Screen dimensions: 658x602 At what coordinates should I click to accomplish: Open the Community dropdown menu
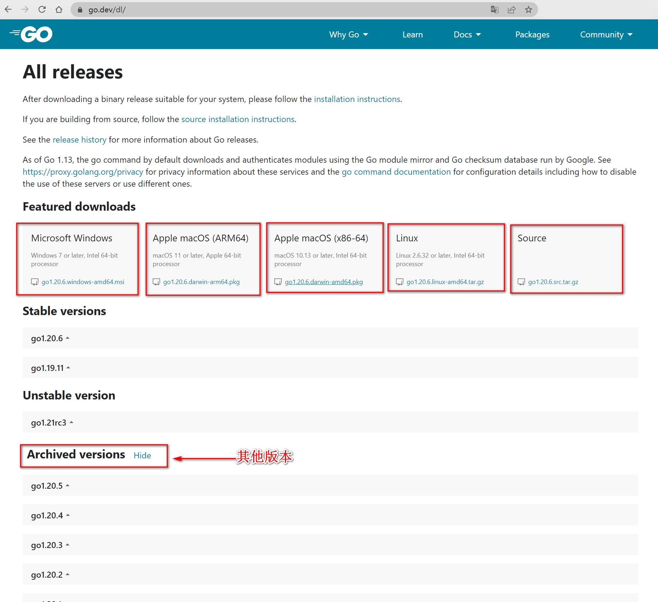pyautogui.click(x=606, y=35)
